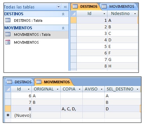Open MOVIMIENTOS : Tabla in the navigation pane
Screen dimensions: 146x125
(32, 35)
